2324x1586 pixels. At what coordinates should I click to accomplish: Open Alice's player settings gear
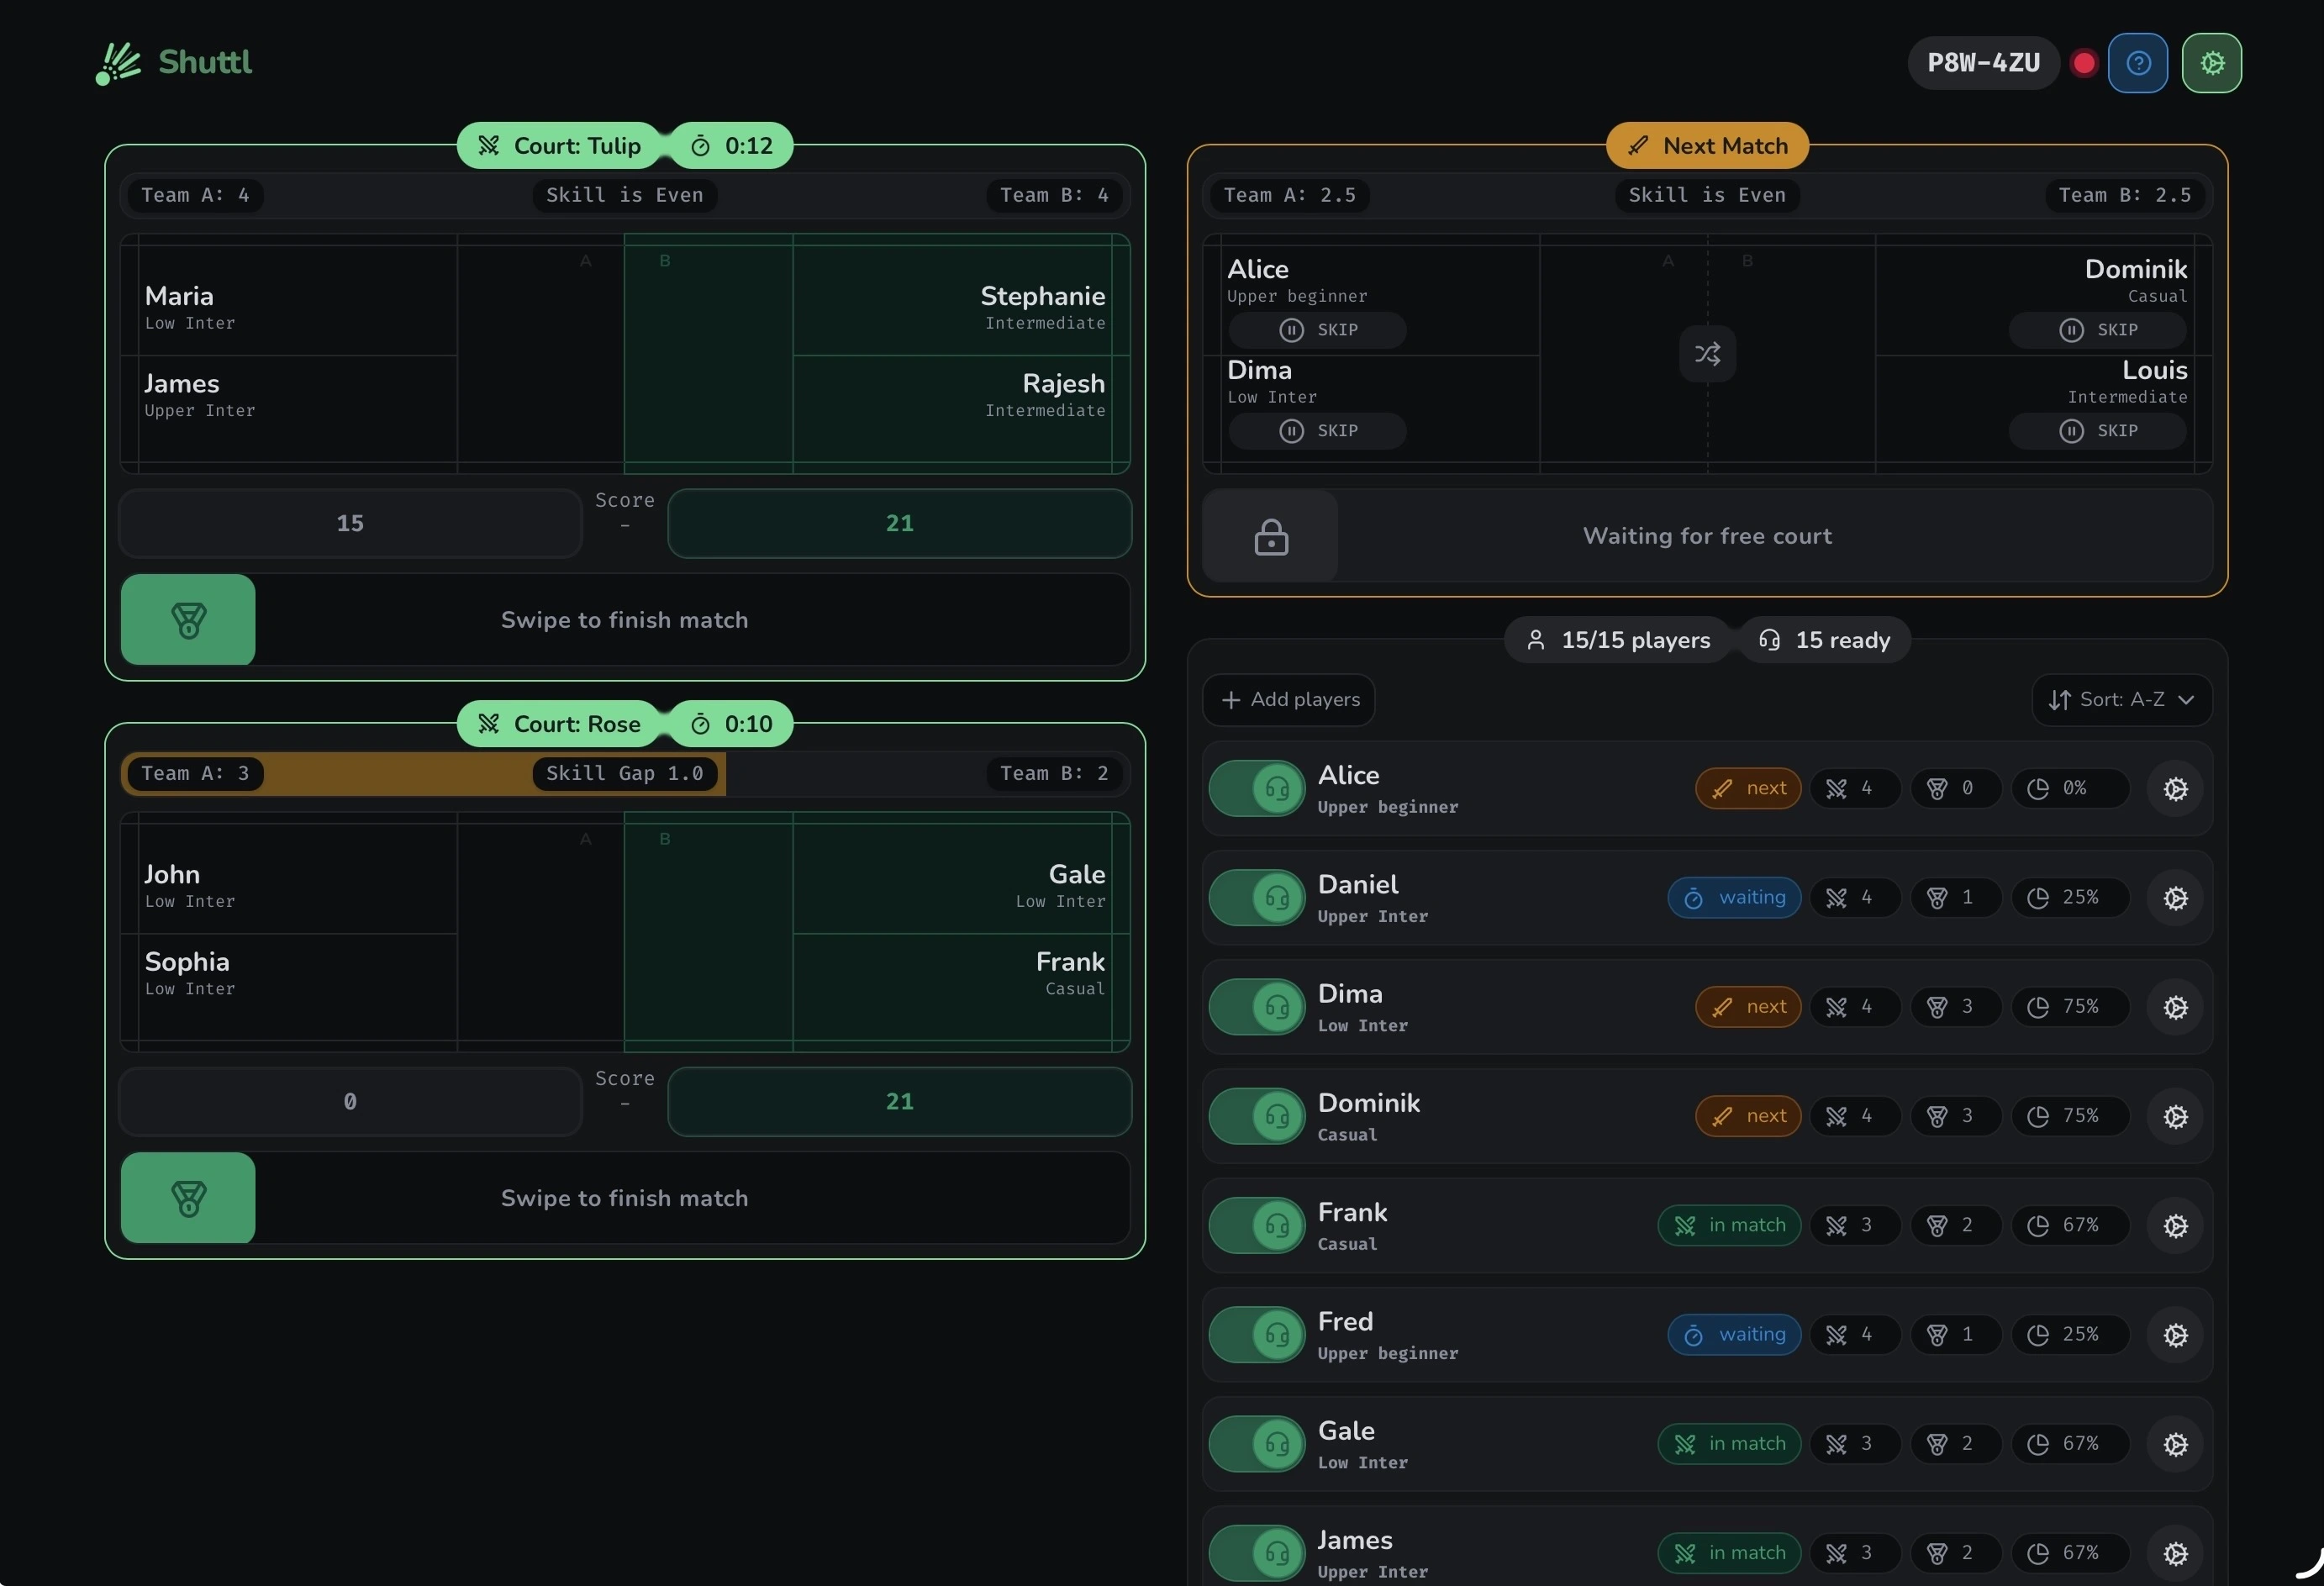(2175, 789)
